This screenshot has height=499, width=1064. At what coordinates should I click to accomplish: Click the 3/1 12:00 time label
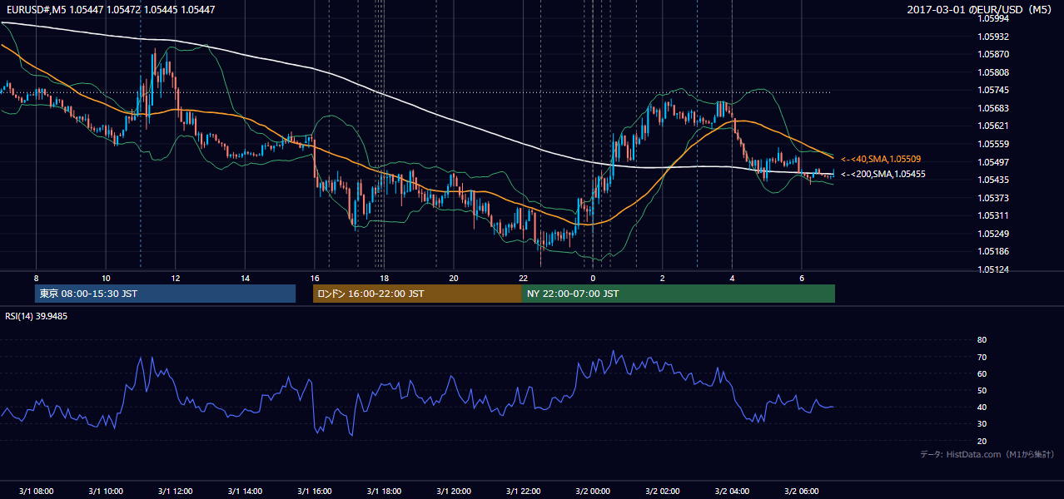click(x=175, y=492)
